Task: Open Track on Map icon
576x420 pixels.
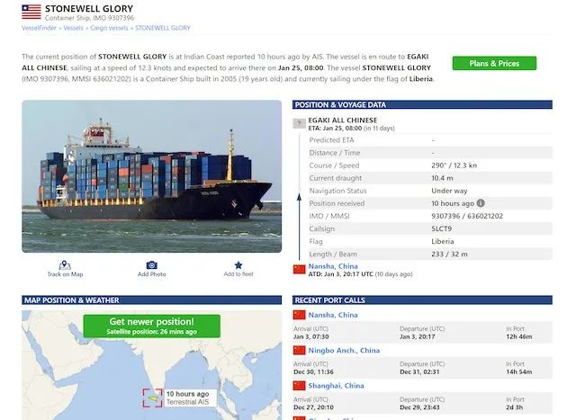Action: [x=65, y=265]
